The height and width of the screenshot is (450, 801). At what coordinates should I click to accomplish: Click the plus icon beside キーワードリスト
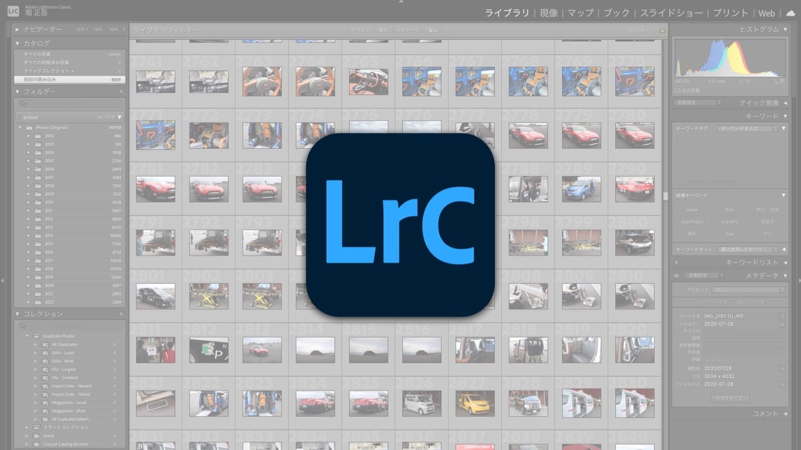(x=676, y=262)
